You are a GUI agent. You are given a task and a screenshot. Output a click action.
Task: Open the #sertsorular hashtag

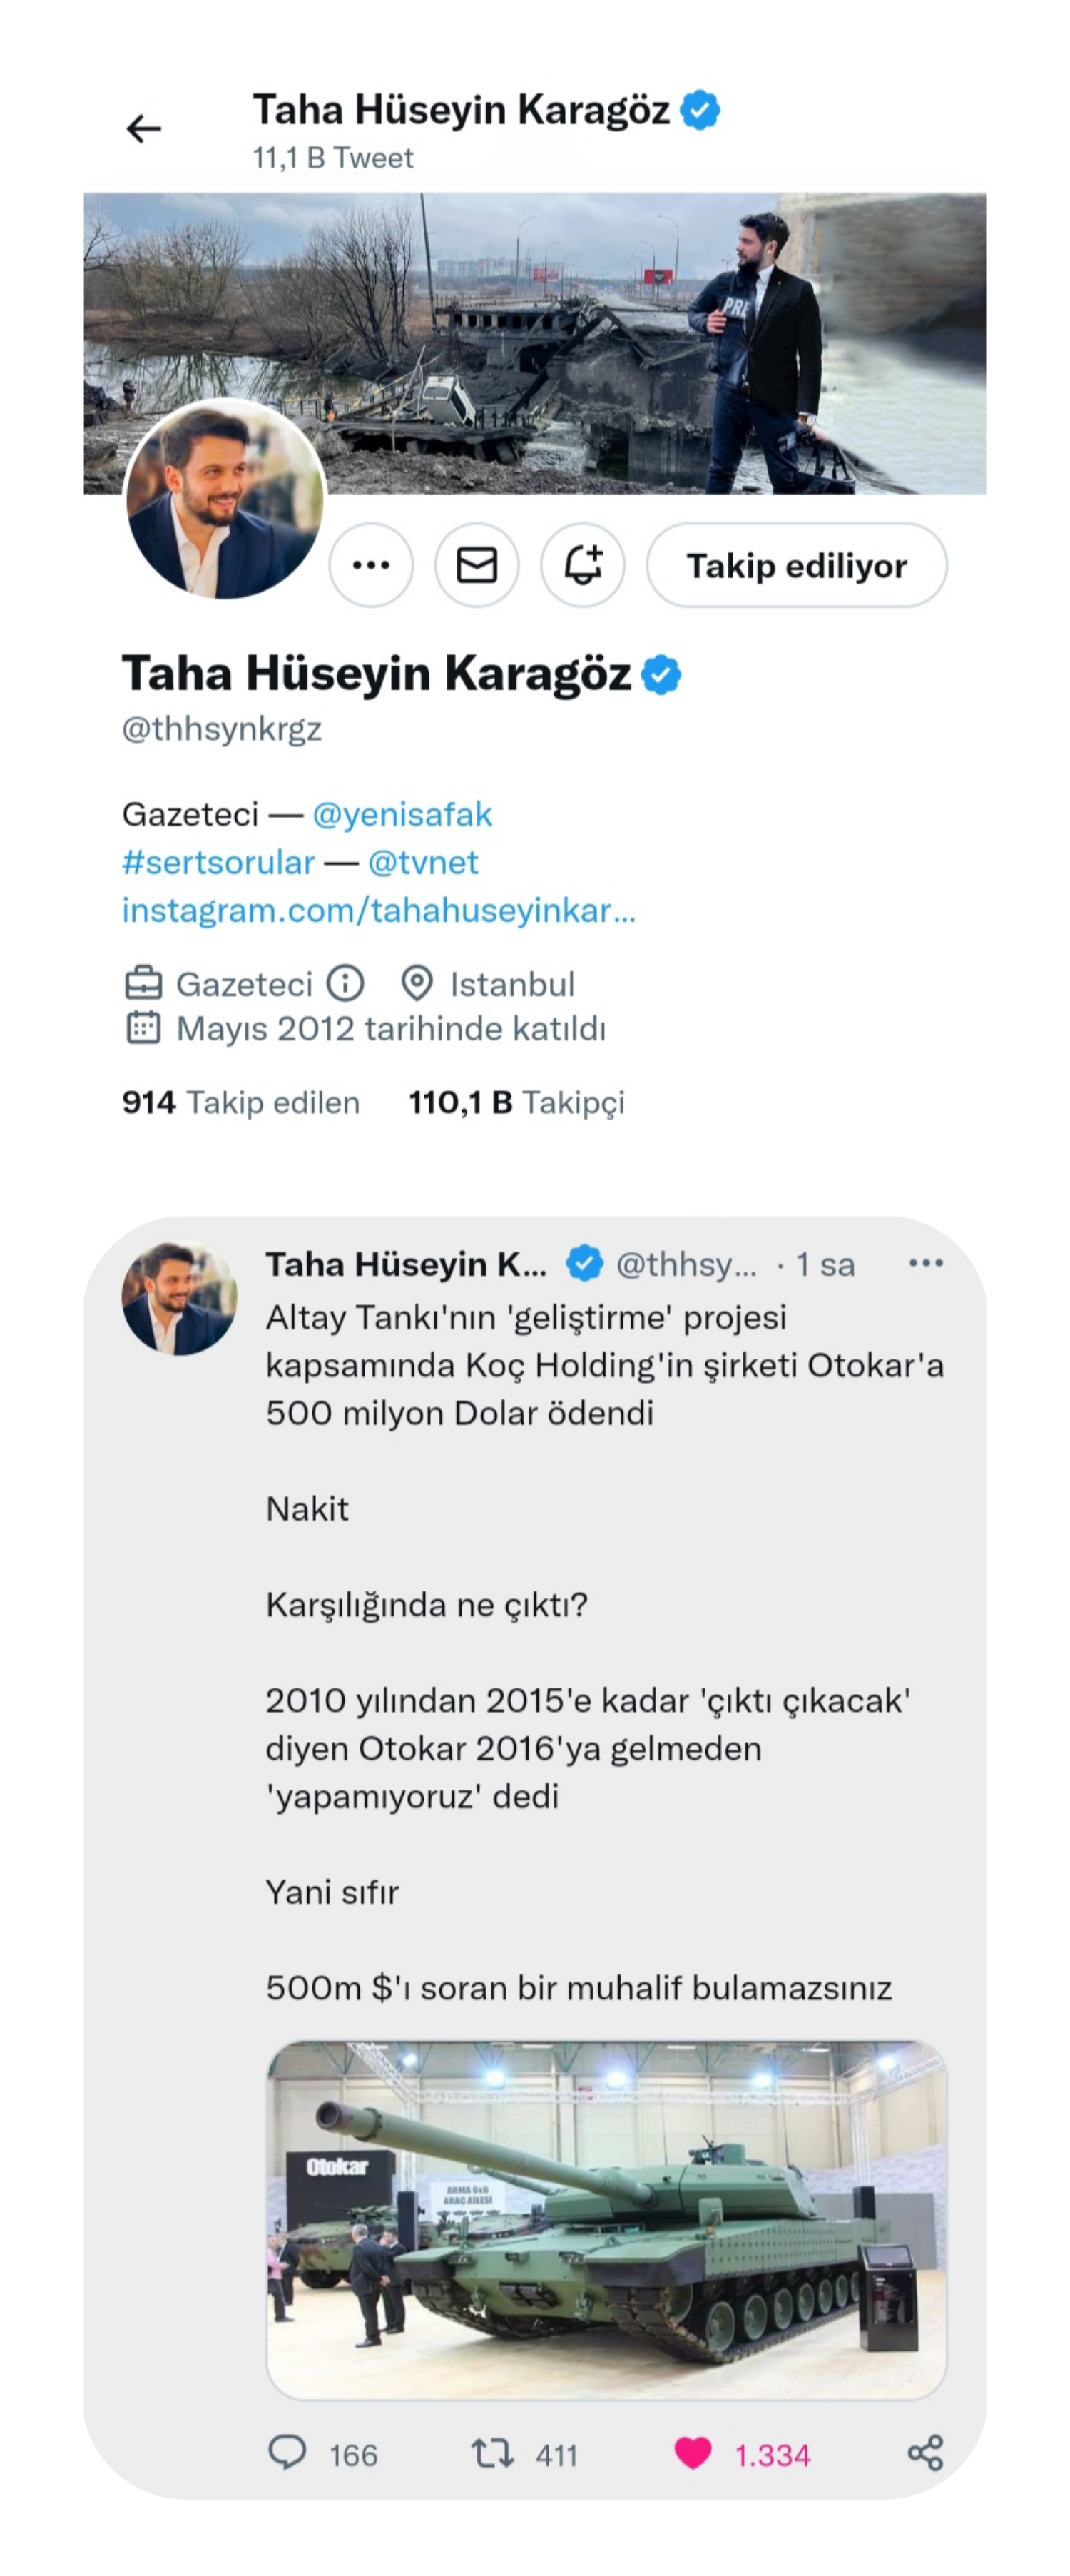coord(218,862)
